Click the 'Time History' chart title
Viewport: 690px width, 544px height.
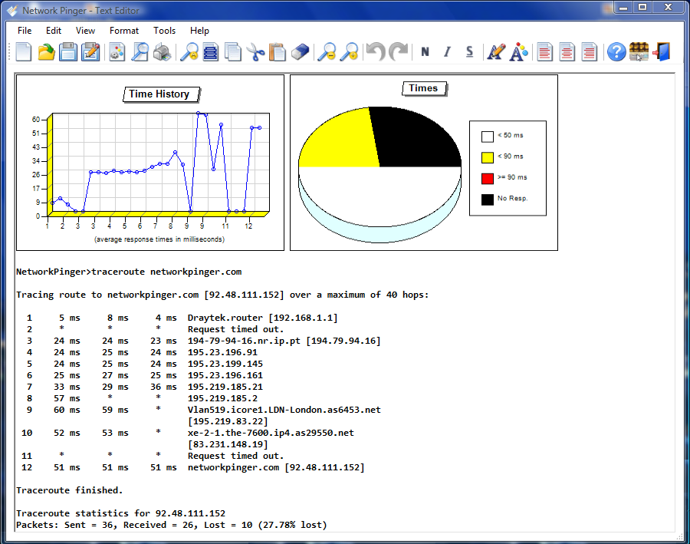[161, 94]
